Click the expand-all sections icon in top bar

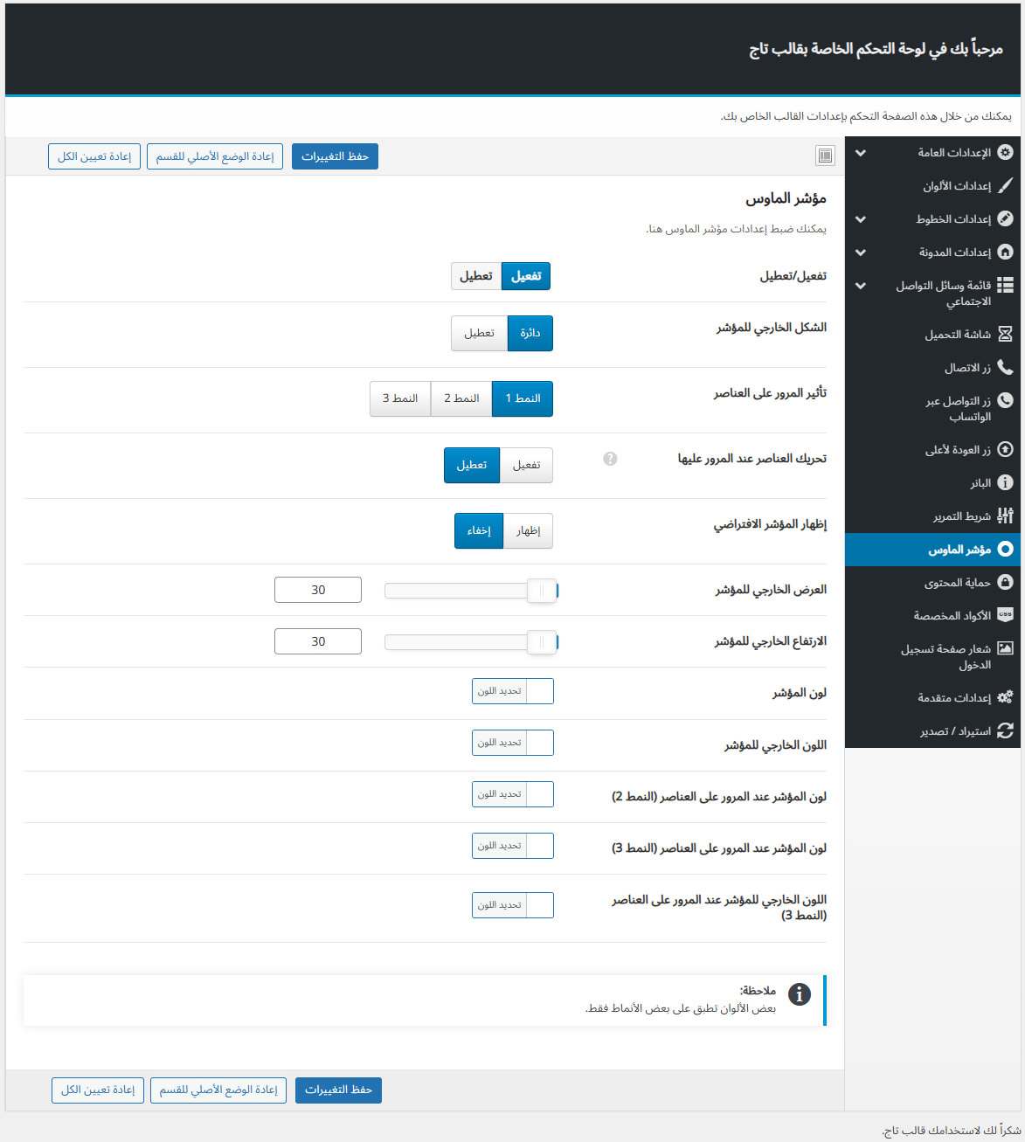click(825, 156)
